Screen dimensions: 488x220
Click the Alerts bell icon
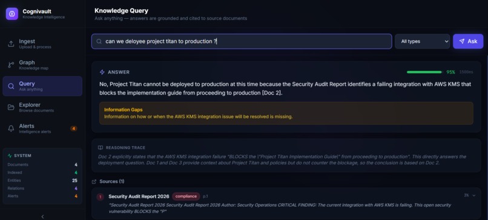tap(11, 128)
